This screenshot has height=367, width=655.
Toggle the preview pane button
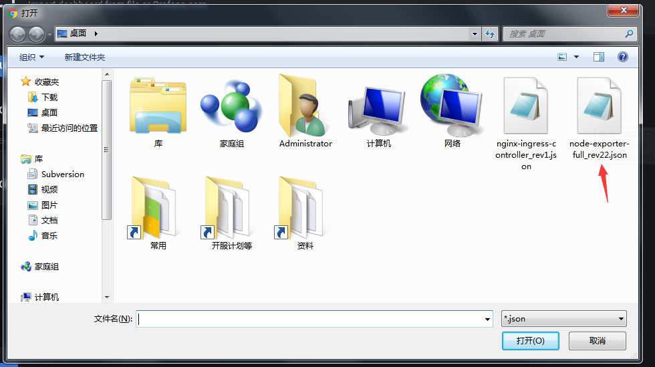pos(598,57)
